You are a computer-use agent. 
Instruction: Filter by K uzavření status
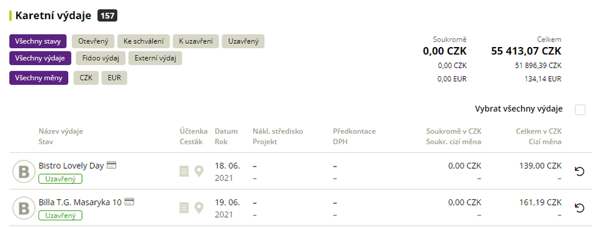(x=196, y=41)
